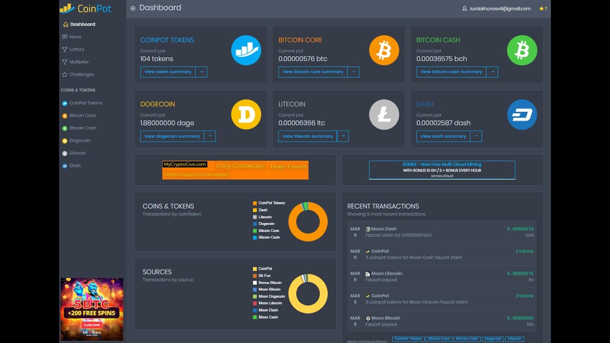
Task: Click the Dogecoin tag under More transactions
Action: pos(493,339)
